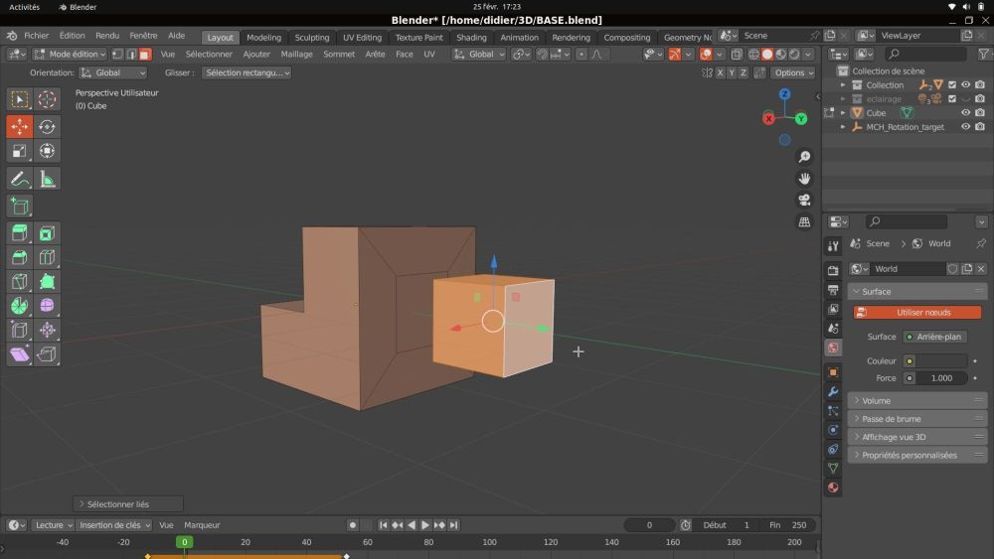Open the Modifiers wrench properties tab

(834, 392)
